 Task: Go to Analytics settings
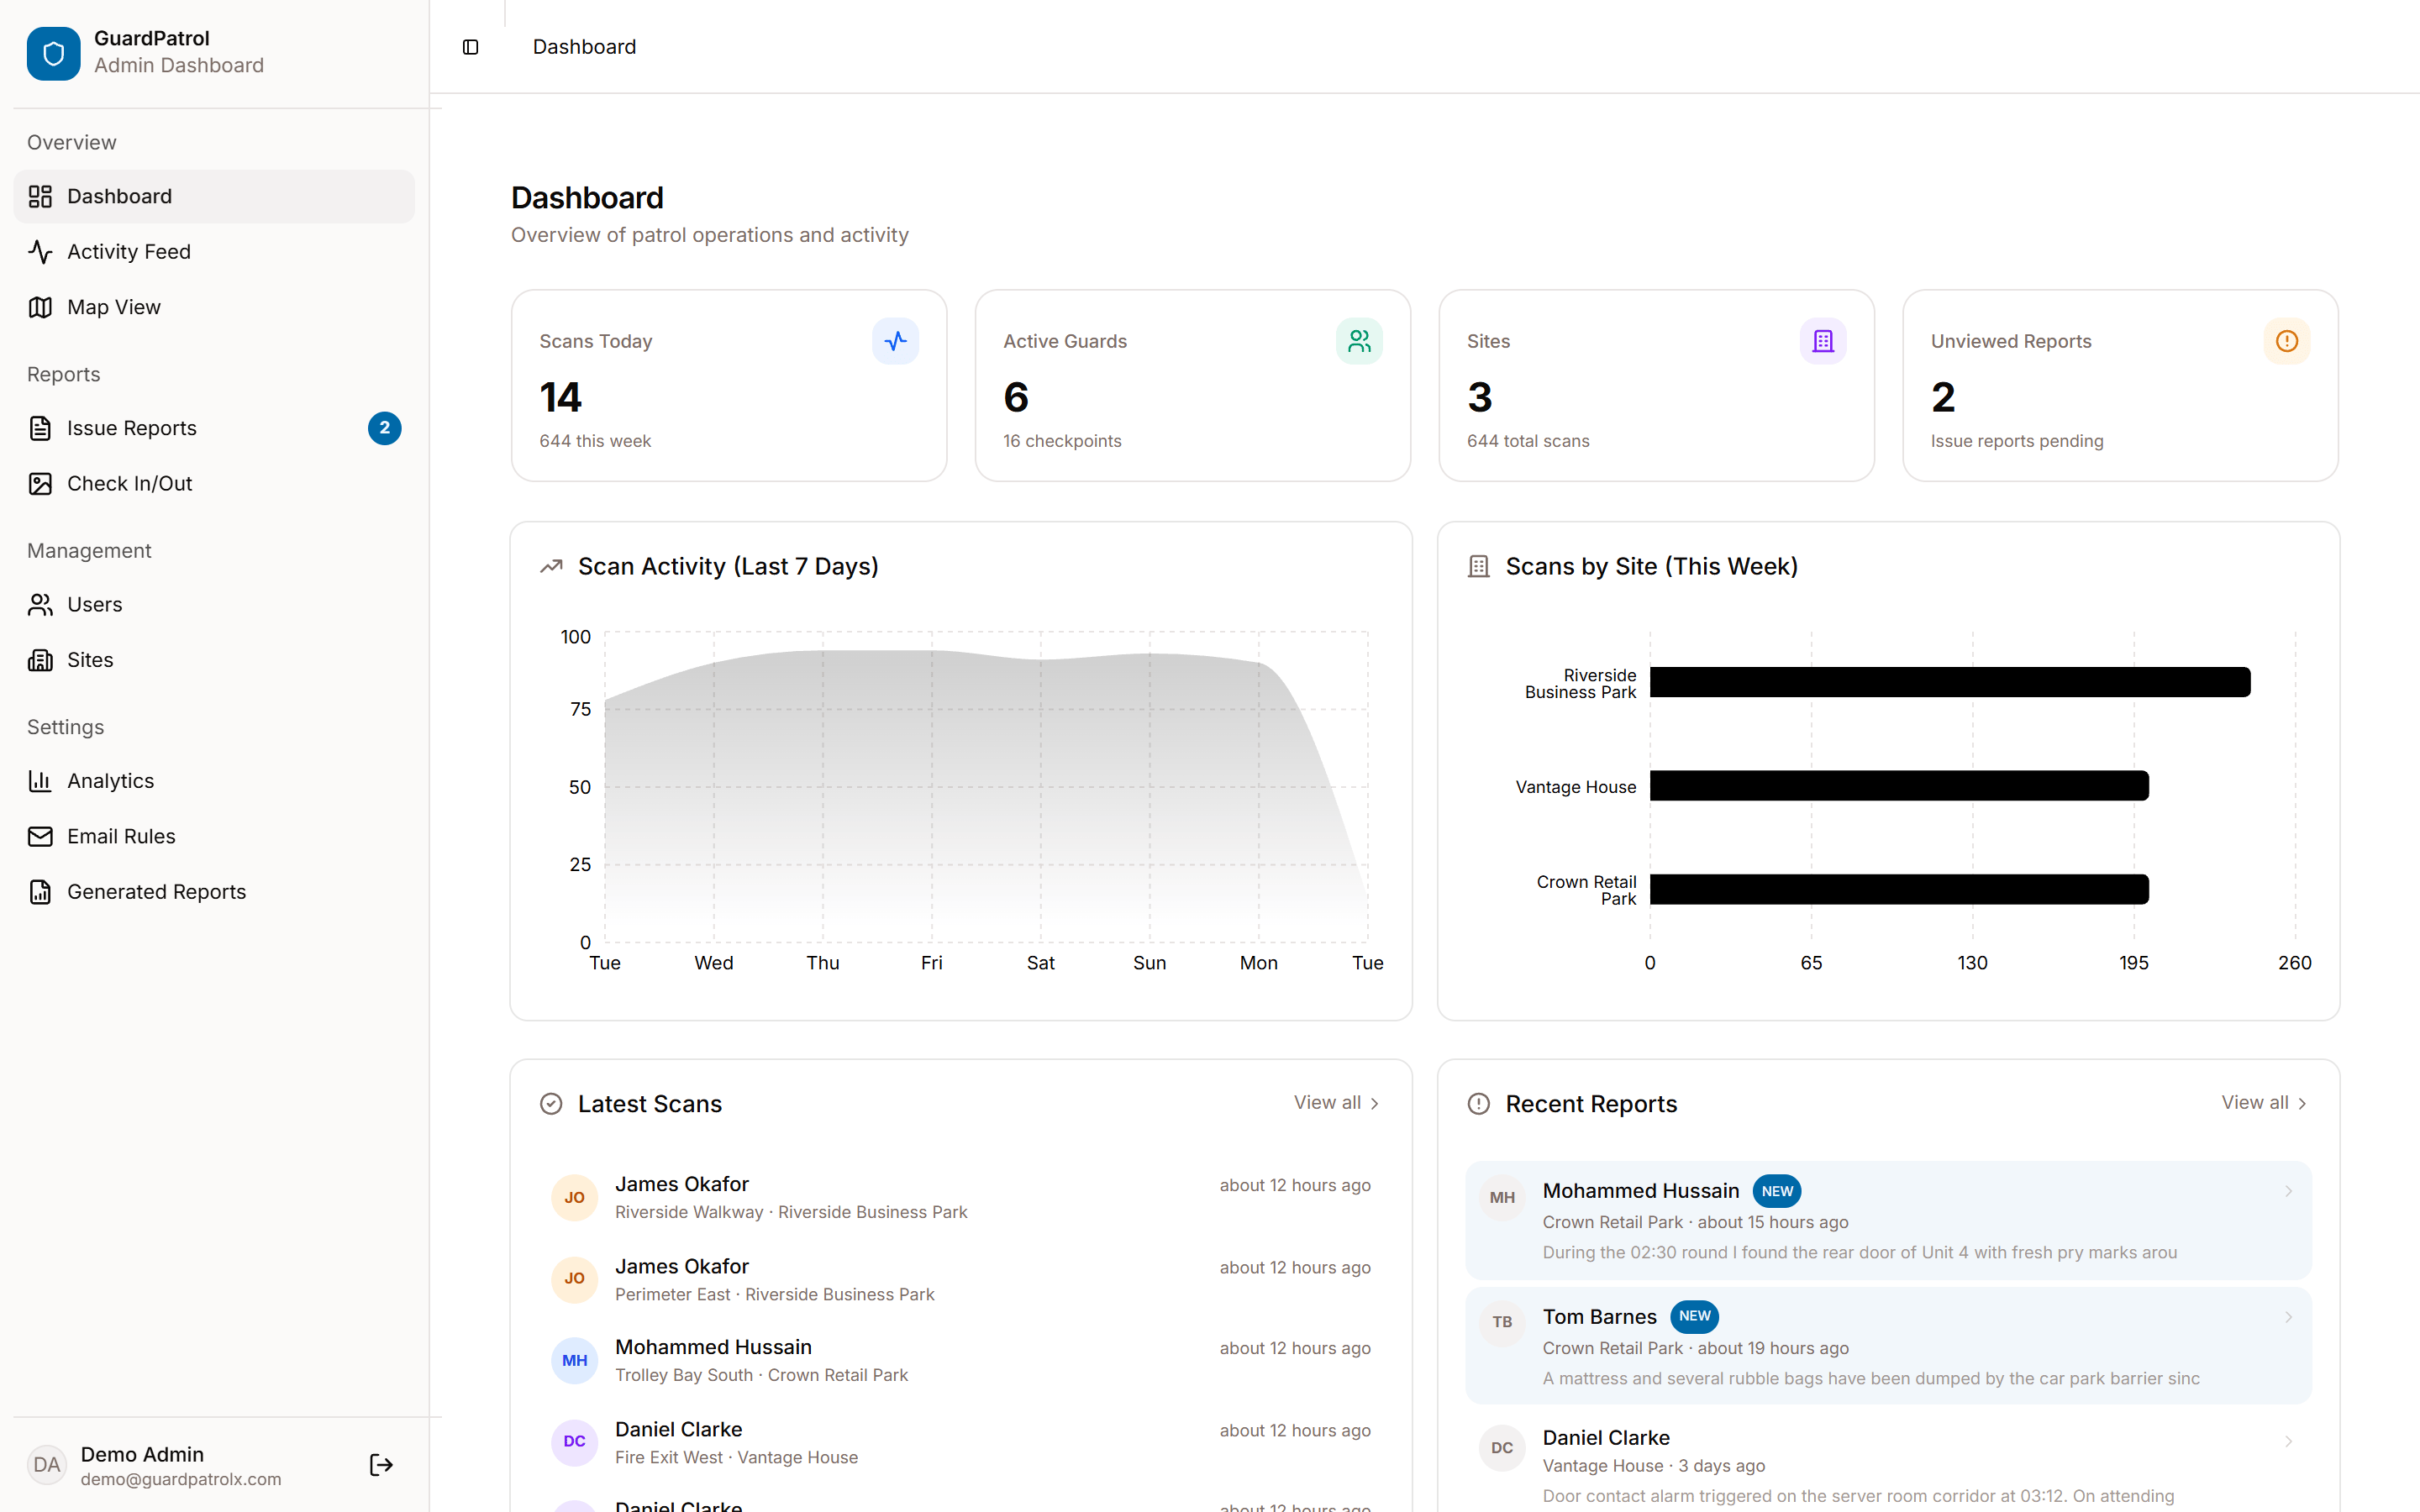click(214, 781)
